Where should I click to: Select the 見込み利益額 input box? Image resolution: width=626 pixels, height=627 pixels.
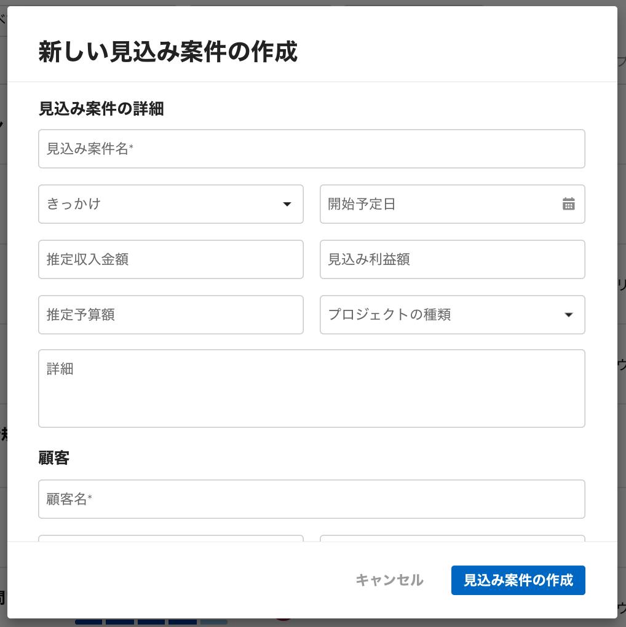coord(453,259)
